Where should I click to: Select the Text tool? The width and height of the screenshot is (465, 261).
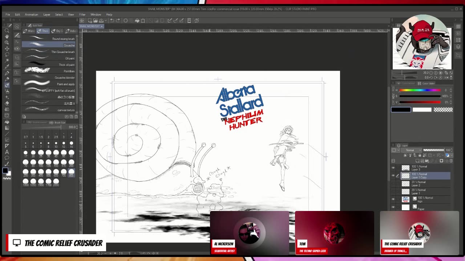click(7, 152)
